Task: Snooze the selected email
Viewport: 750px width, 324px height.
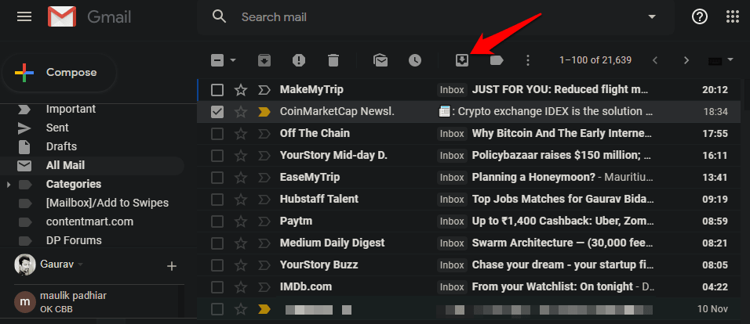Action: click(x=415, y=60)
